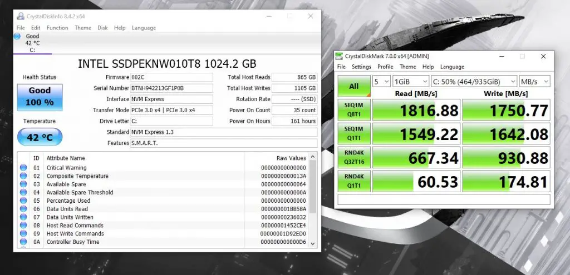The height and width of the screenshot is (275, 570).
Task: Open Edit menu in CrystalDiskInfo
Action: click(36, 28)
